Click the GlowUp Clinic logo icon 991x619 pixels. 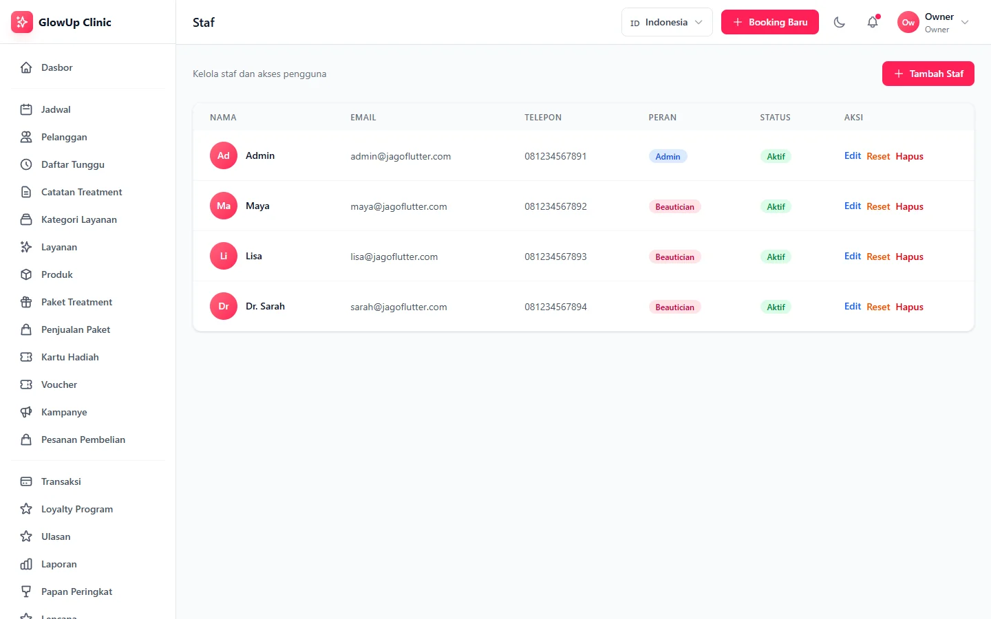[x=22, y=22]
